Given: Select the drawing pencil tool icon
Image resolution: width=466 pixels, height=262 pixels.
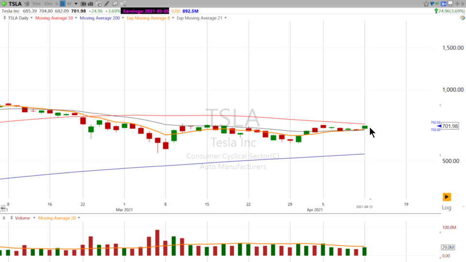Looking at the screenshot, I should click(107, 4).
